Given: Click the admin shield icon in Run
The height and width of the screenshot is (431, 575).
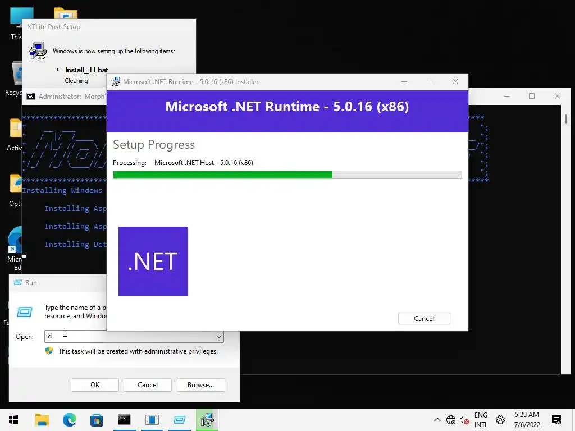Looking at the screenshot, I should point(49,351).
